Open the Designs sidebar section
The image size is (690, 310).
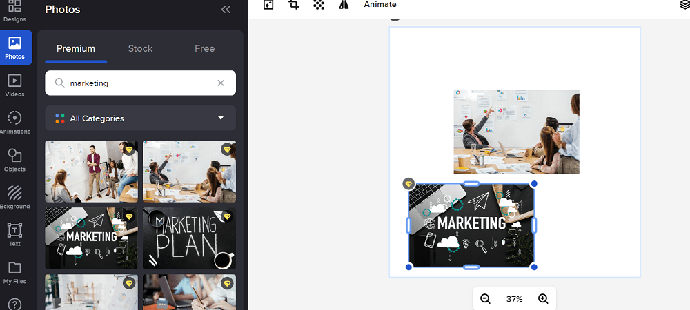click(14, 12)
